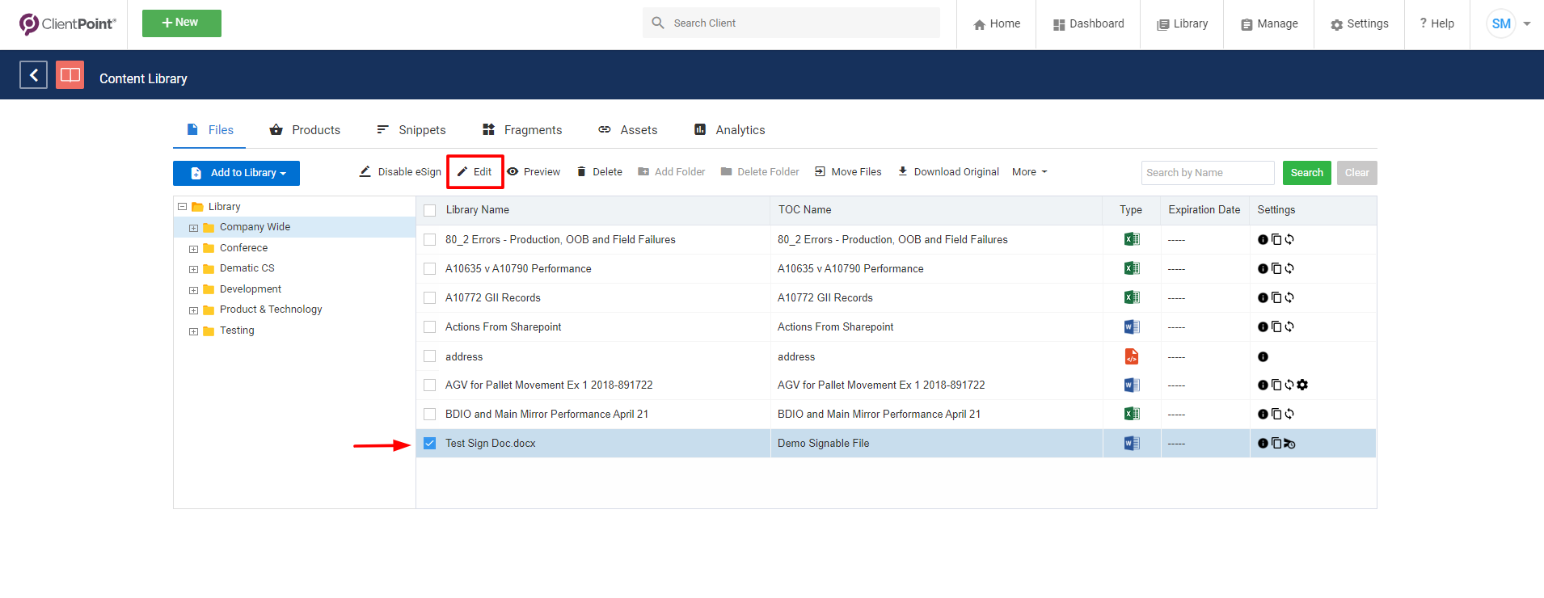Click copy icon for Actions From Sharepoint
The height and width of the screenshot is (598, 1544).
(x=1276, y=326)
